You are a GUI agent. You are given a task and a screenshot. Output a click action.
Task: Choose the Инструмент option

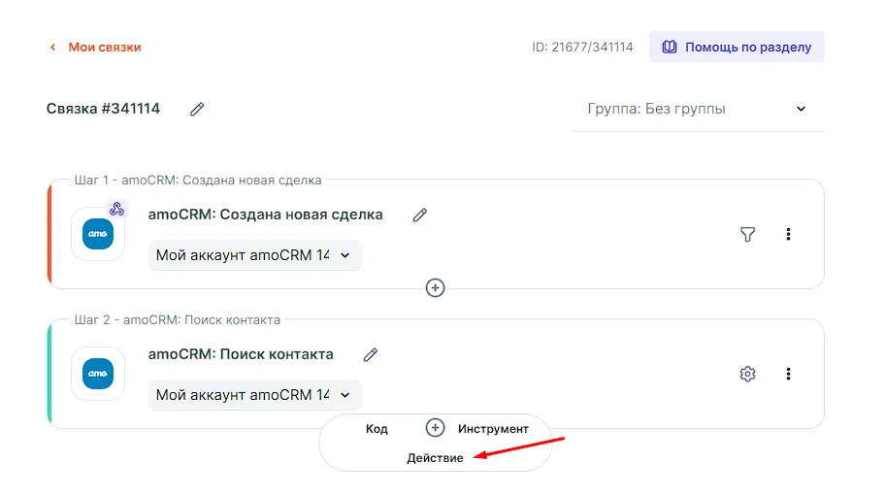point(493,428)
